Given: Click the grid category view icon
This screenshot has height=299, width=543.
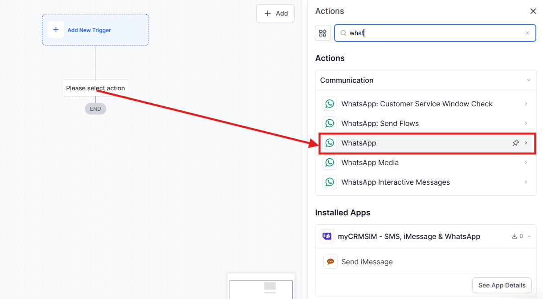Looking at the screenshot, I should click(x=323, y=33).
